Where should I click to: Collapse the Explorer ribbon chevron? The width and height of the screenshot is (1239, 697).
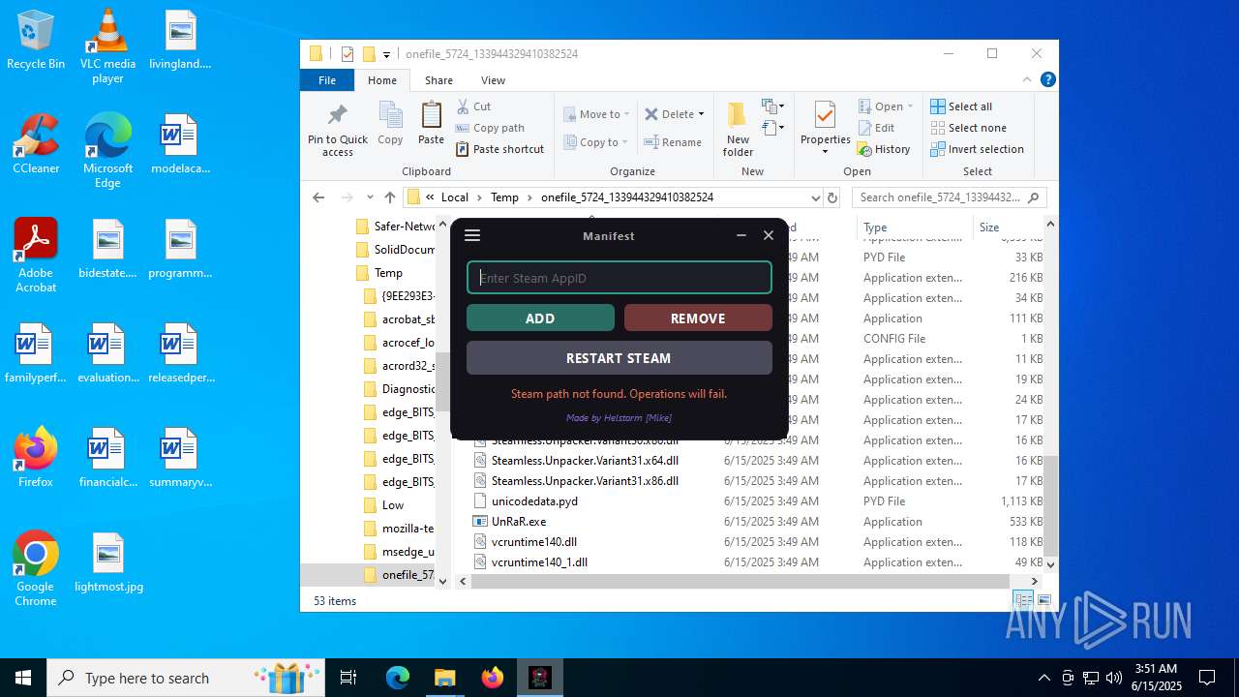coord(1027,80)
